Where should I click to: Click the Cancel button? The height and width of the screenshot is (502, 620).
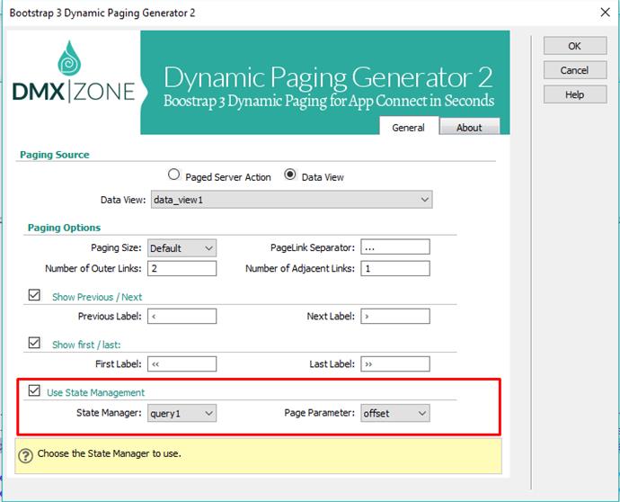click(574, 70)
